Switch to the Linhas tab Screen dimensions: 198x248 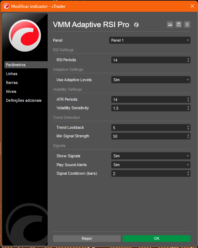[x=12, y=74]
